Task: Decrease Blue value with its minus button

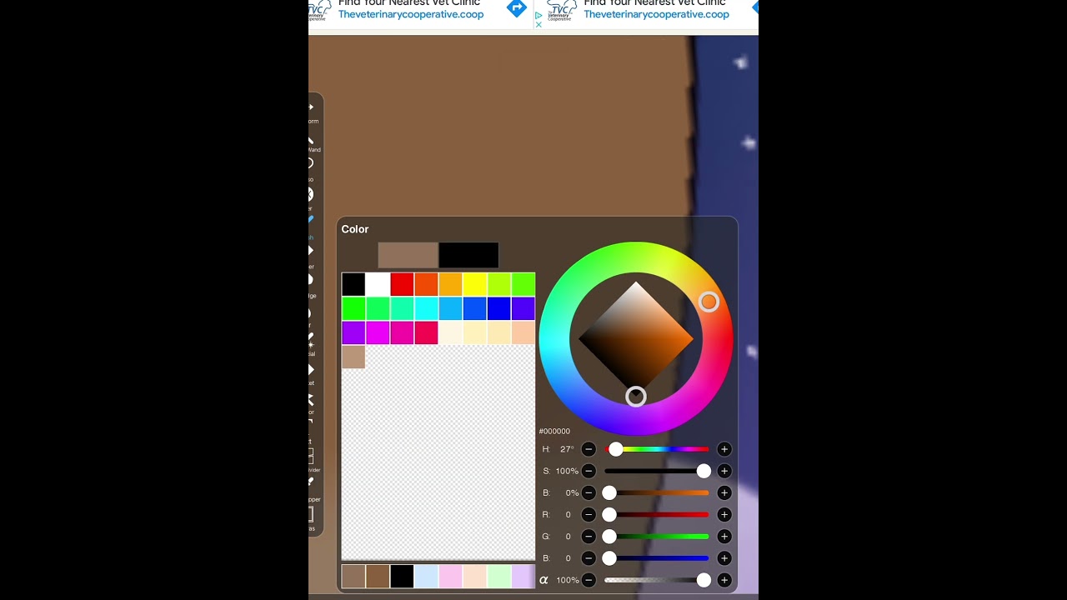Action: click(x=589, y=558)
